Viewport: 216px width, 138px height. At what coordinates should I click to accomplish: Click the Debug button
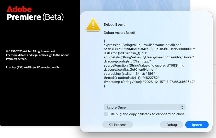pyautogui.click(x=172, y=125)
